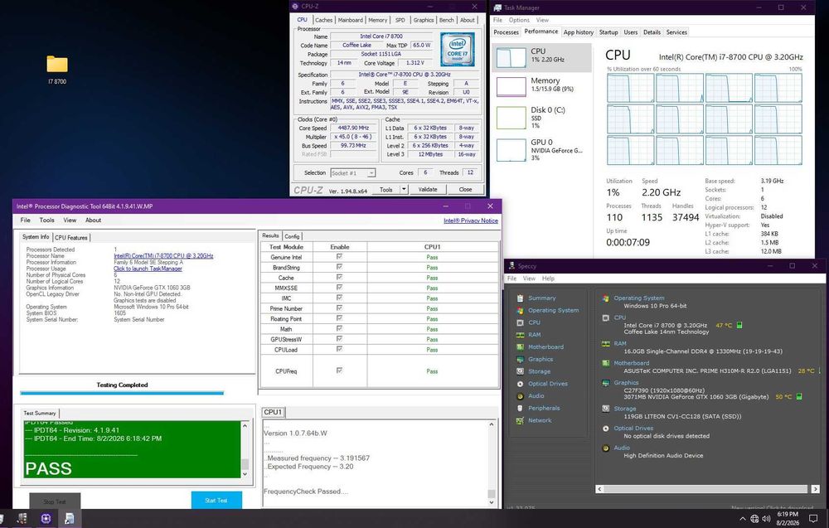This screenshot has height=528, width=829.
Task: Select Disk 0 (C:) in Task Manager
Action: tap(541, 118)
